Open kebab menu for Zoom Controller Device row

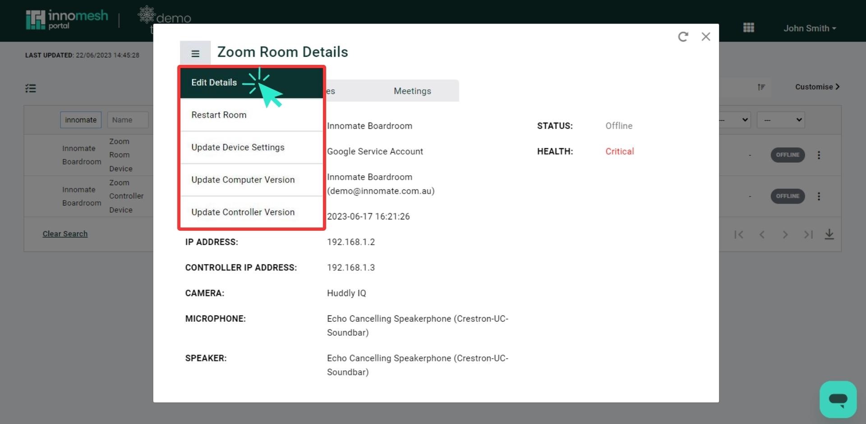point(819,196)
